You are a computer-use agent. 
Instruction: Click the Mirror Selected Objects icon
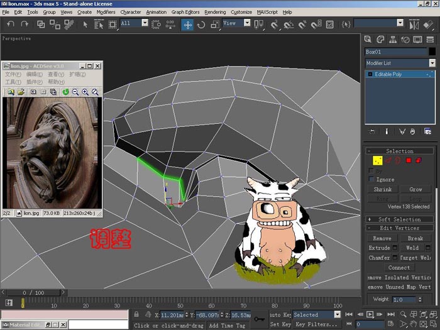[414, 25]
